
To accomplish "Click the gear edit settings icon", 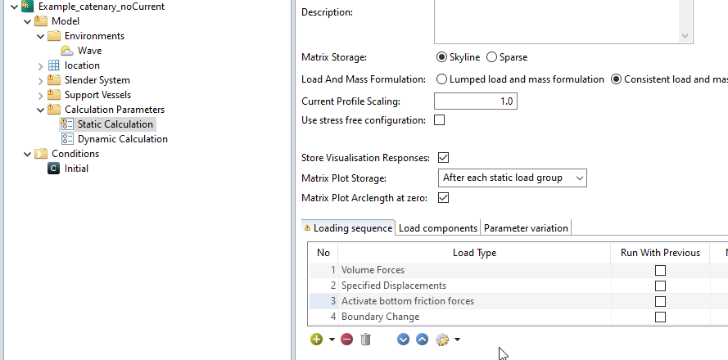I will [x=443, y=339].
